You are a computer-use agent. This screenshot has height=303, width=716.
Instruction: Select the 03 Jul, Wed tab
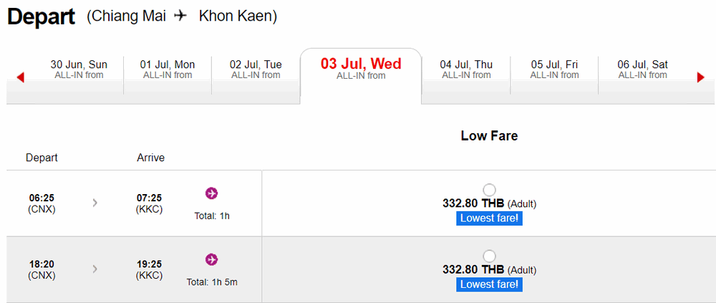point(361,68)
